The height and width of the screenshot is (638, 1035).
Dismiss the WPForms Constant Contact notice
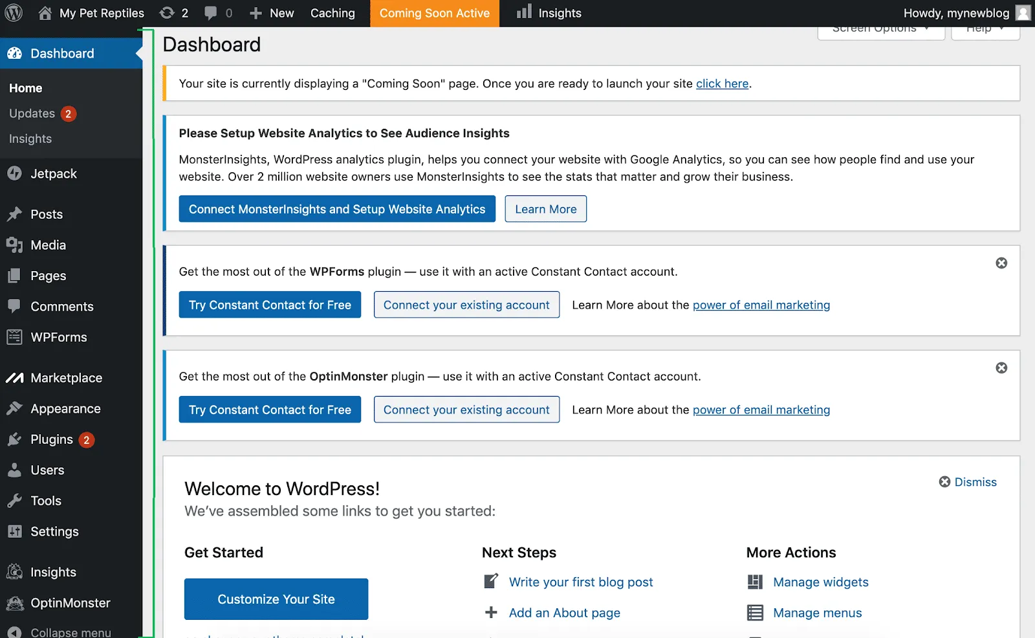pyautogui.click(x=1001, y=263)
